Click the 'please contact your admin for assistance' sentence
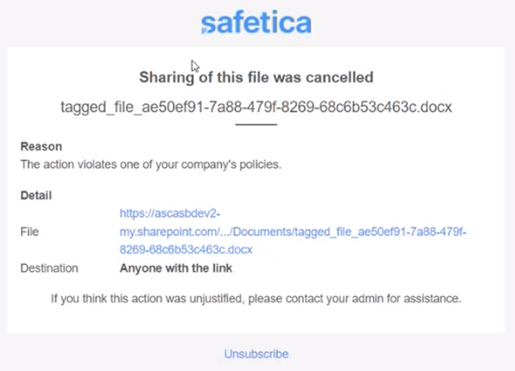Screen dimensions: 515x371 [355, 298]
